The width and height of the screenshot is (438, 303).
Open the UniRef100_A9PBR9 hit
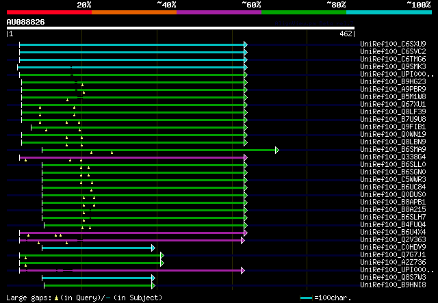[393, 90]
